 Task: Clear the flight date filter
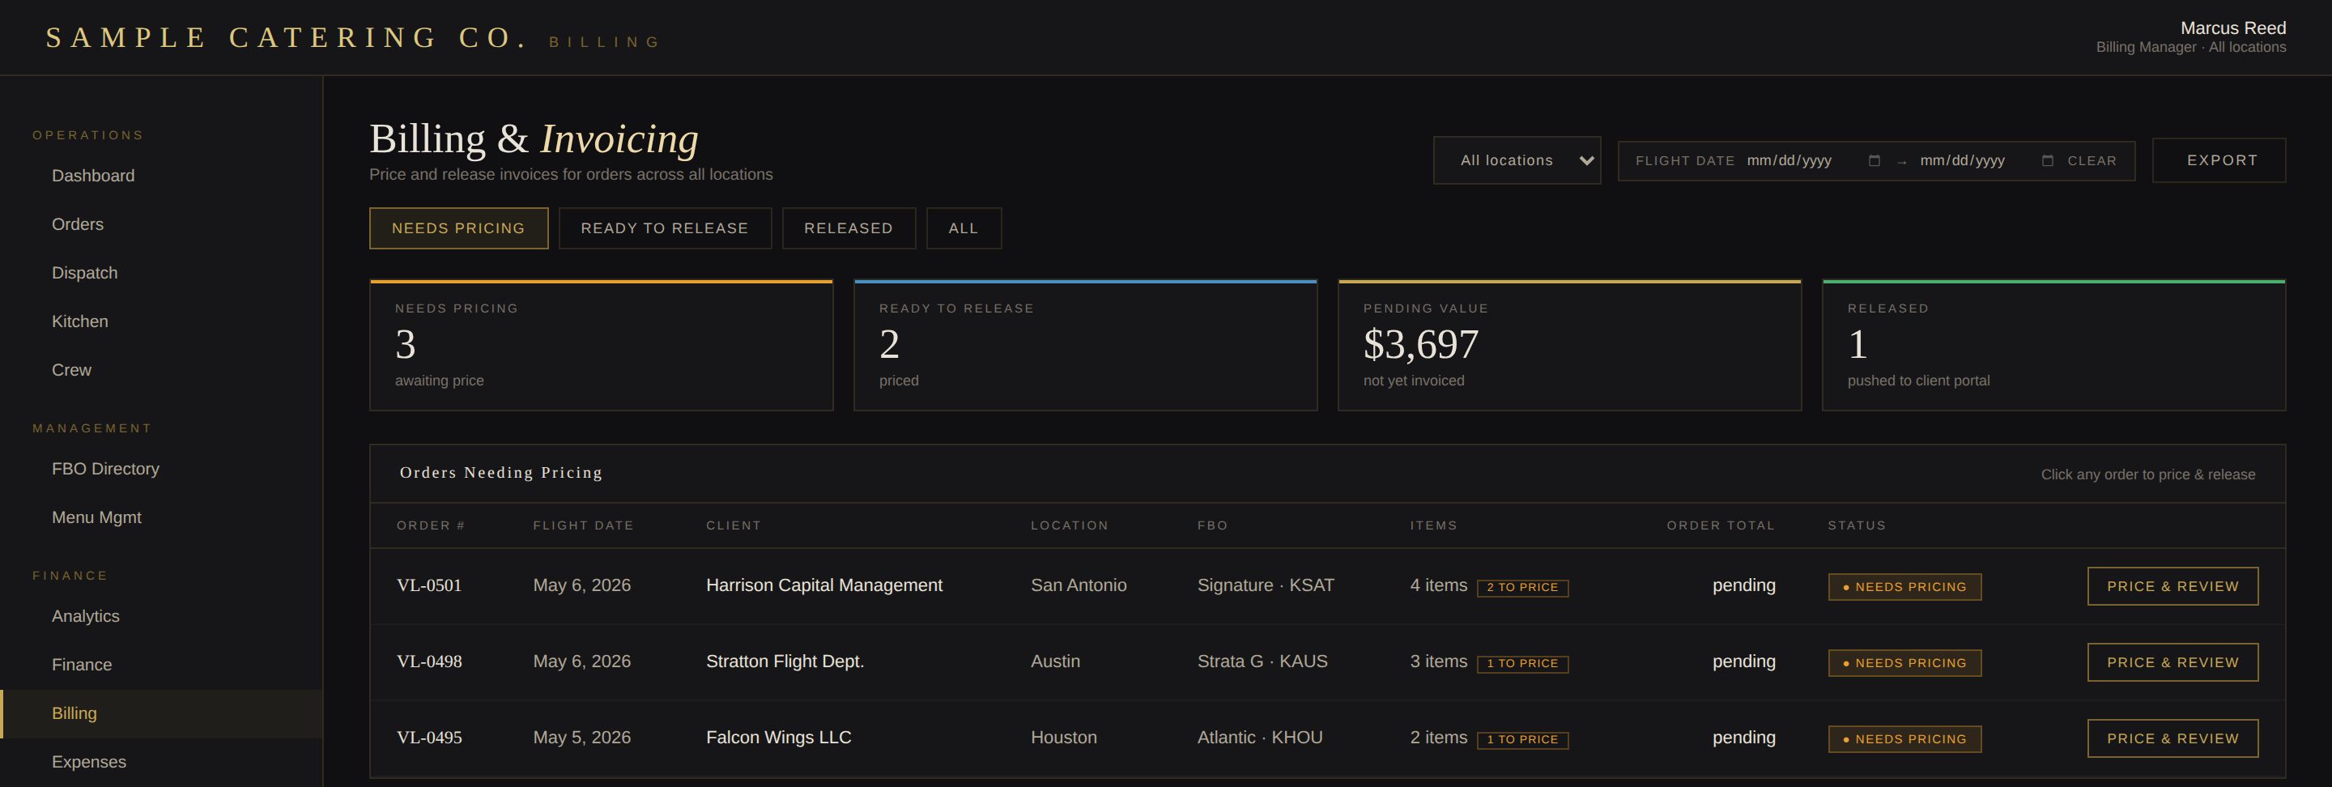click(x=2092, y=160)
